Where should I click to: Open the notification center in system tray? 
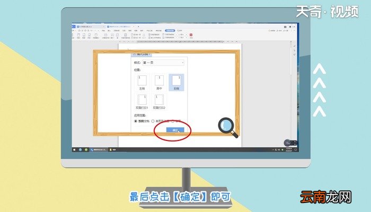tap(296, 150)
